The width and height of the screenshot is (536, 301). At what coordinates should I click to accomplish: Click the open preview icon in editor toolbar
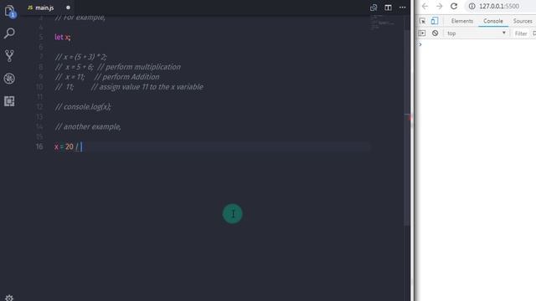pos(374,8)
